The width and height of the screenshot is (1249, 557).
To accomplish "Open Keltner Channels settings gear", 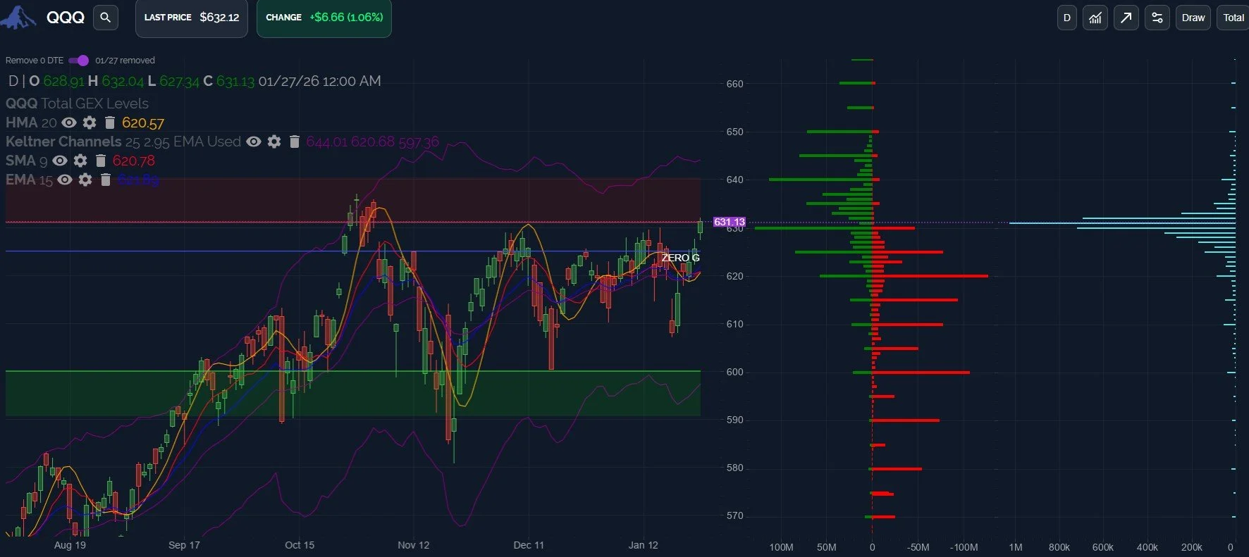I will pyautogui.click(x=274, y=142).
